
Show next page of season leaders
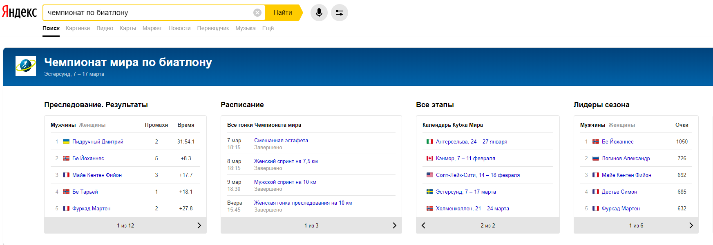[691, 225]
